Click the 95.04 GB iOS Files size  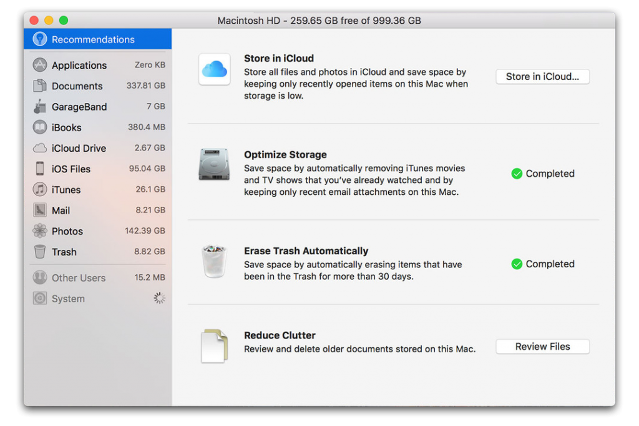147,169
